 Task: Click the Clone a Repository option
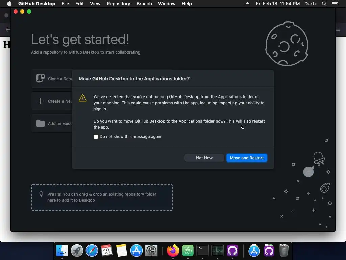pyautogui.click(x=52, y=79)
